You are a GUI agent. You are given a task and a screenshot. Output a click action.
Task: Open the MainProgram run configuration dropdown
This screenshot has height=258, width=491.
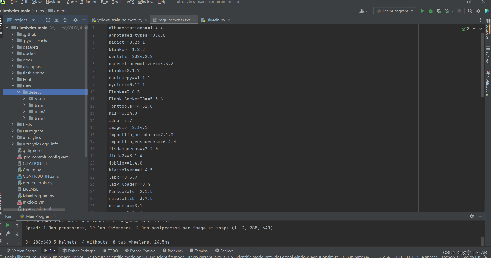click(x=395, y=11)
